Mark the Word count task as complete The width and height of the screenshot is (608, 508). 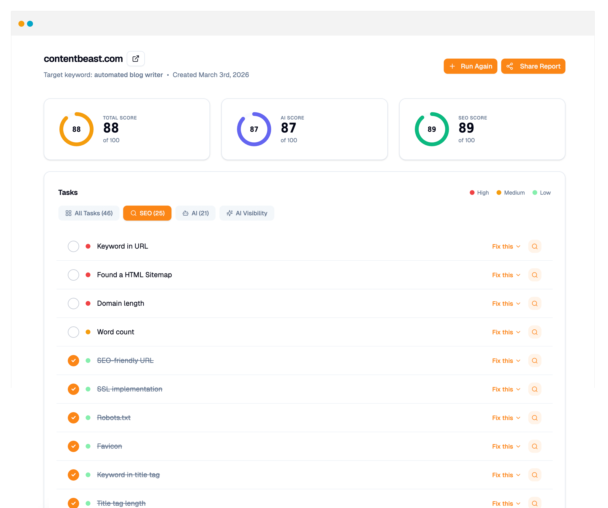73,332
